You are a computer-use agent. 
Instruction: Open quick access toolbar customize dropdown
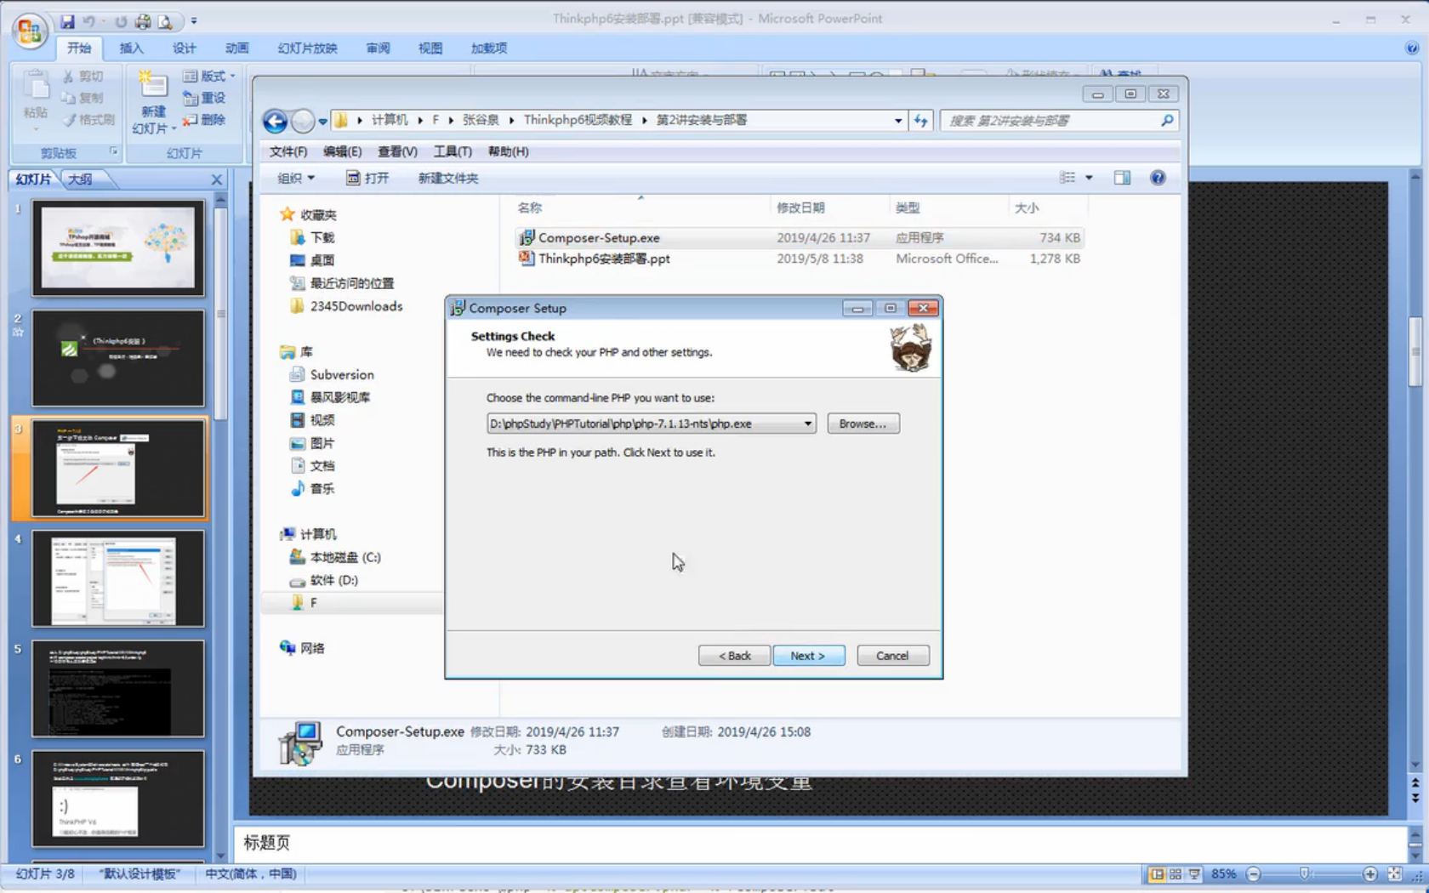(x=194, y=21)
